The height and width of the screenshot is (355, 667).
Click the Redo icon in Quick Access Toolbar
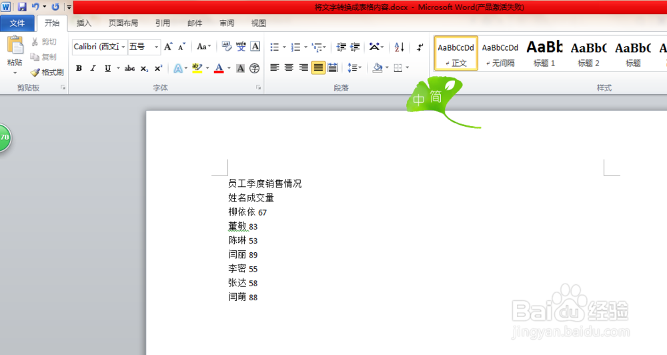click(x=55, y=7)
